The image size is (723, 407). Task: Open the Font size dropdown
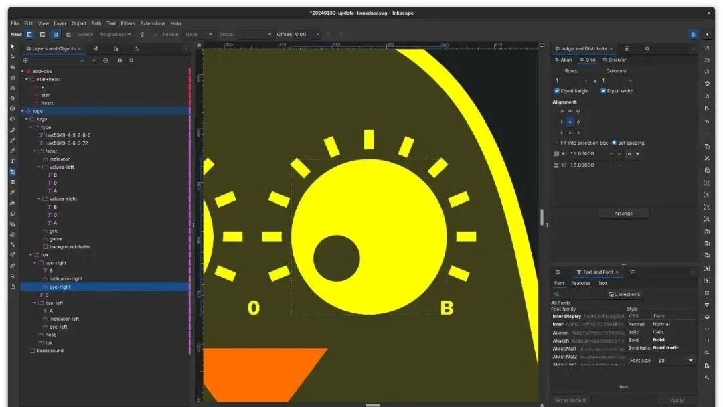coord(690,361)
